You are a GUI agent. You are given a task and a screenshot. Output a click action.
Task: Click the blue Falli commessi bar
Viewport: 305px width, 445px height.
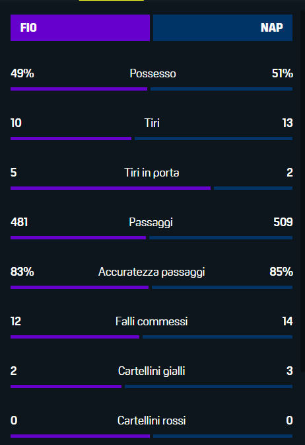217,337
